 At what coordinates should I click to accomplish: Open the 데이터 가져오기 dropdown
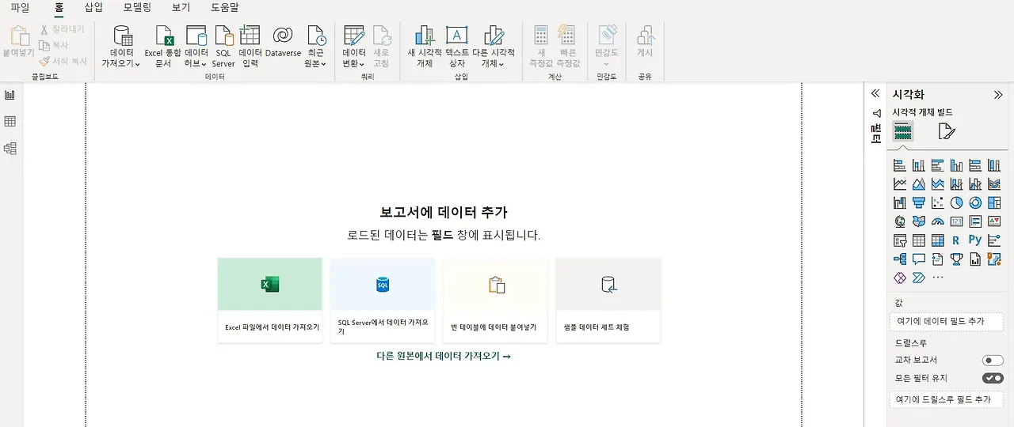[121, 47]
